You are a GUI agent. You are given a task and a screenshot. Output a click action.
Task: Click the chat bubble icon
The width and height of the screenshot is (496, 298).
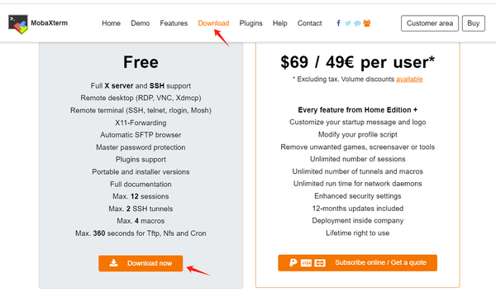357,23
